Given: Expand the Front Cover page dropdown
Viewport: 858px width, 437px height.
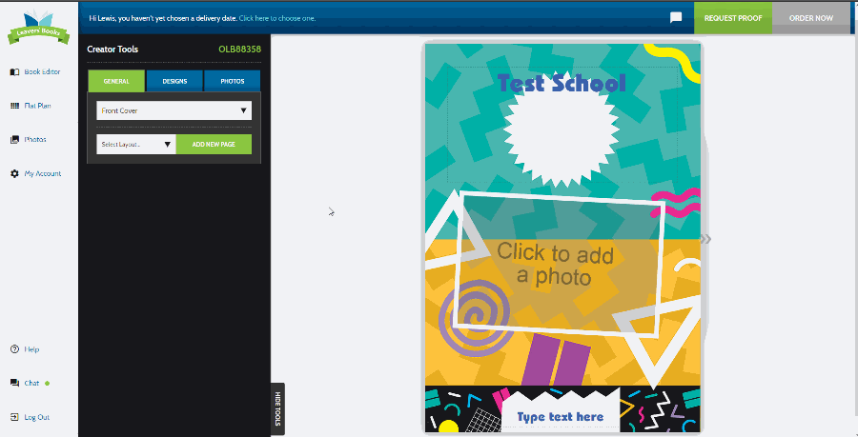Looking at the screenshot, I should [174, 110].
